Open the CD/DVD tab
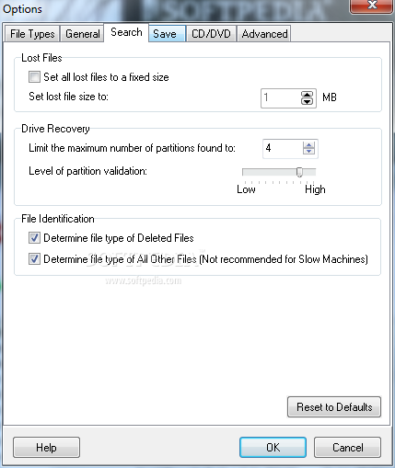This screenshot has width=395, height=468. [x=211, y=34]
